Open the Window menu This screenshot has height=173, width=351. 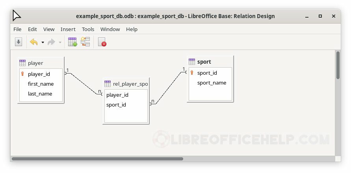tap(110, 29)
